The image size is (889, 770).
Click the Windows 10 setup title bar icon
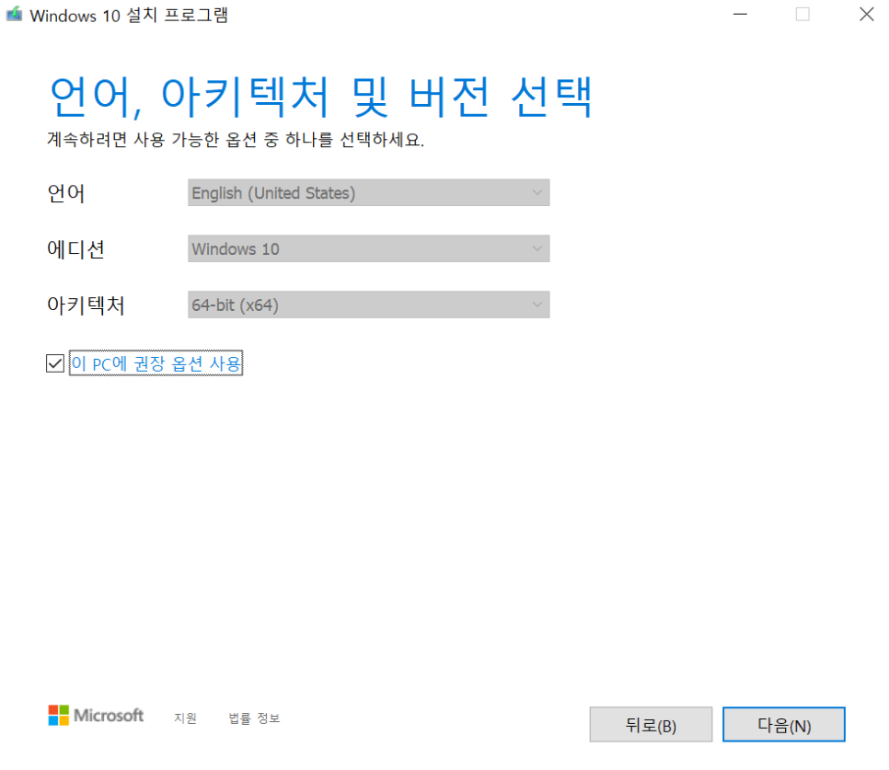coord(14,14)
